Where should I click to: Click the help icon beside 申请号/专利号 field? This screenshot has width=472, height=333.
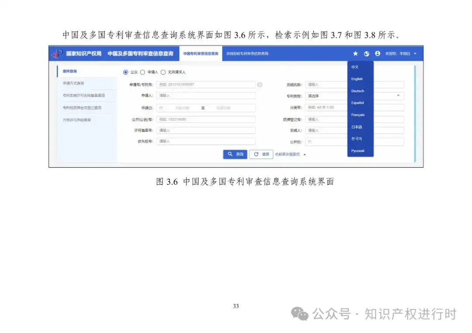click(260, 85)
